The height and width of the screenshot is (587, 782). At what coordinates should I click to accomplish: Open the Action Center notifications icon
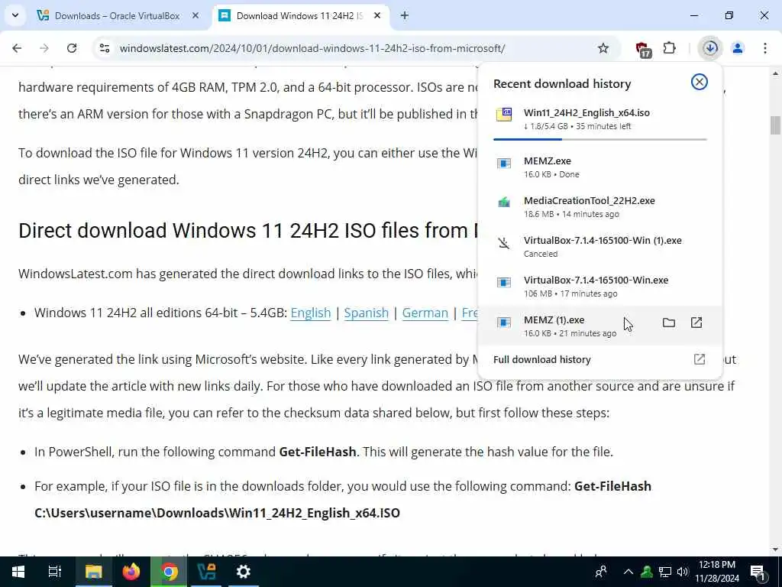(758, 572)
